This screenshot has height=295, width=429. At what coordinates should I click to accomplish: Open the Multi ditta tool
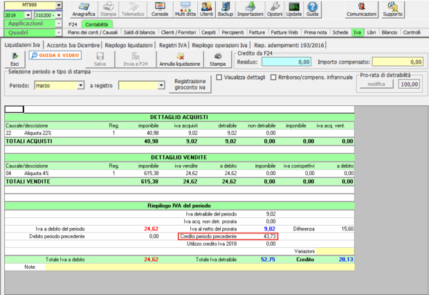click(184, 10)
